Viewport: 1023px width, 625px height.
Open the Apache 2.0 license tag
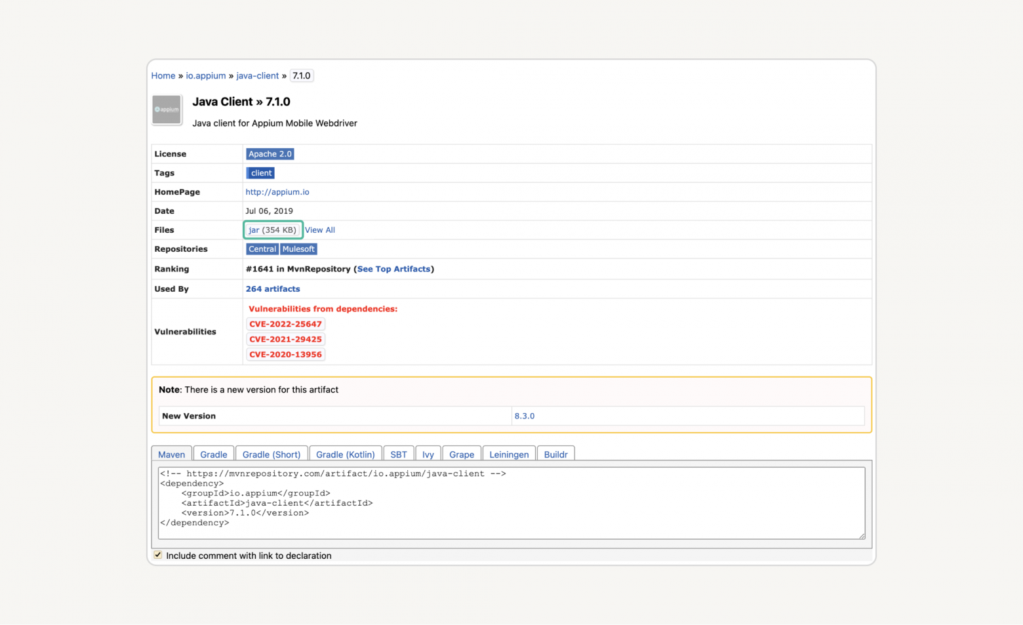point(270,154)
